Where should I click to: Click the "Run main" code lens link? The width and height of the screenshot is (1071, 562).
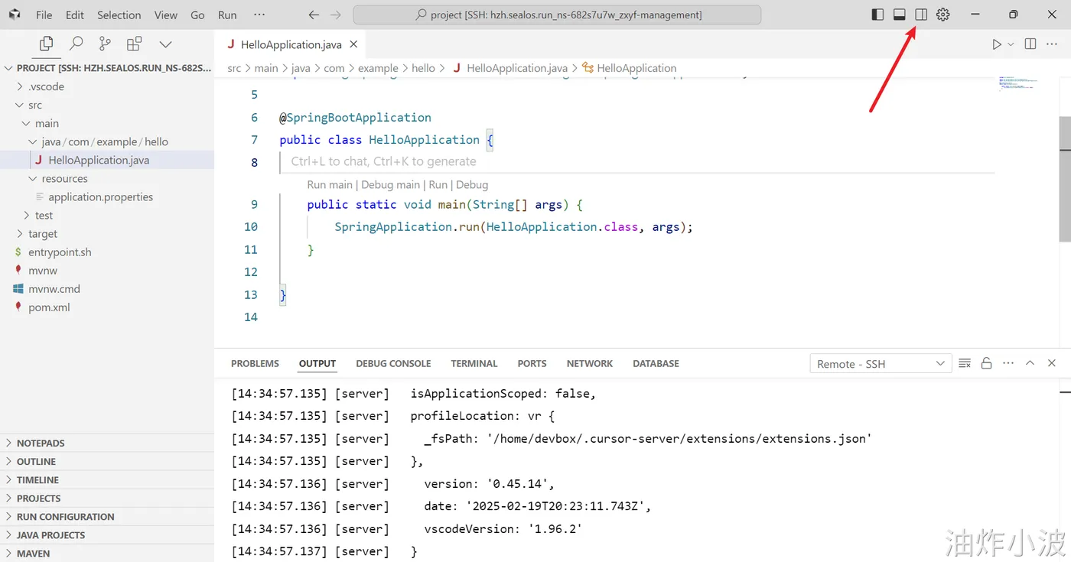330,184
